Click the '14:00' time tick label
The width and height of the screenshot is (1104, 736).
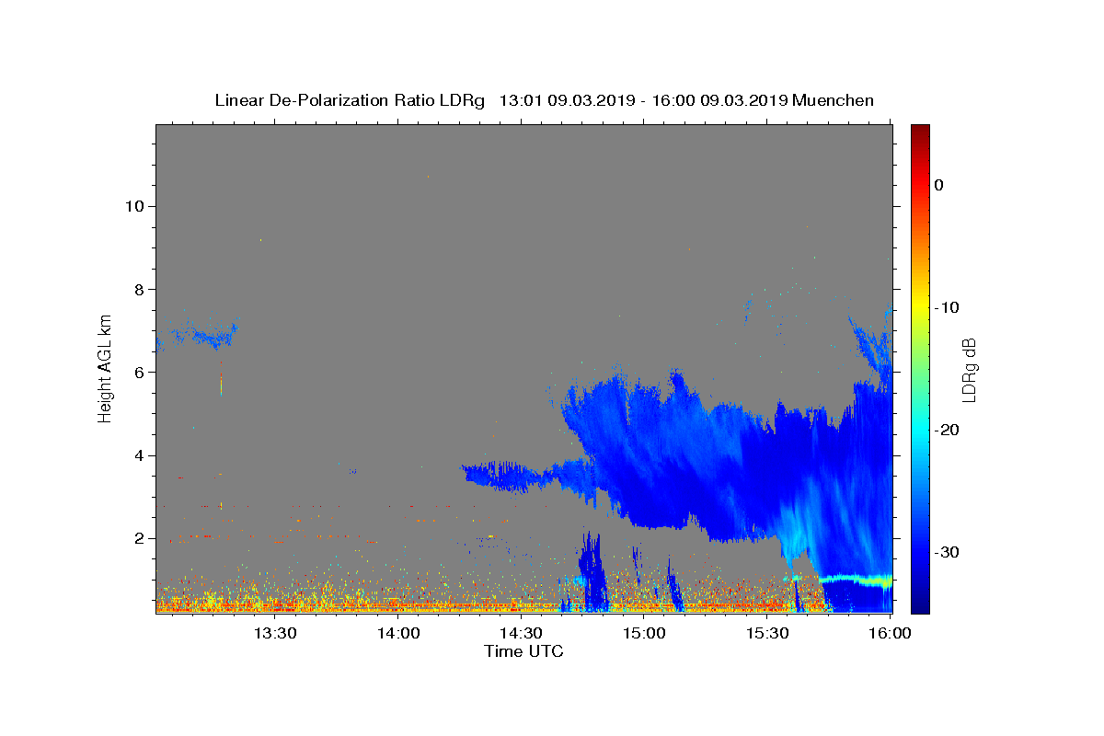pyautogui.click(x=399, y=634)
